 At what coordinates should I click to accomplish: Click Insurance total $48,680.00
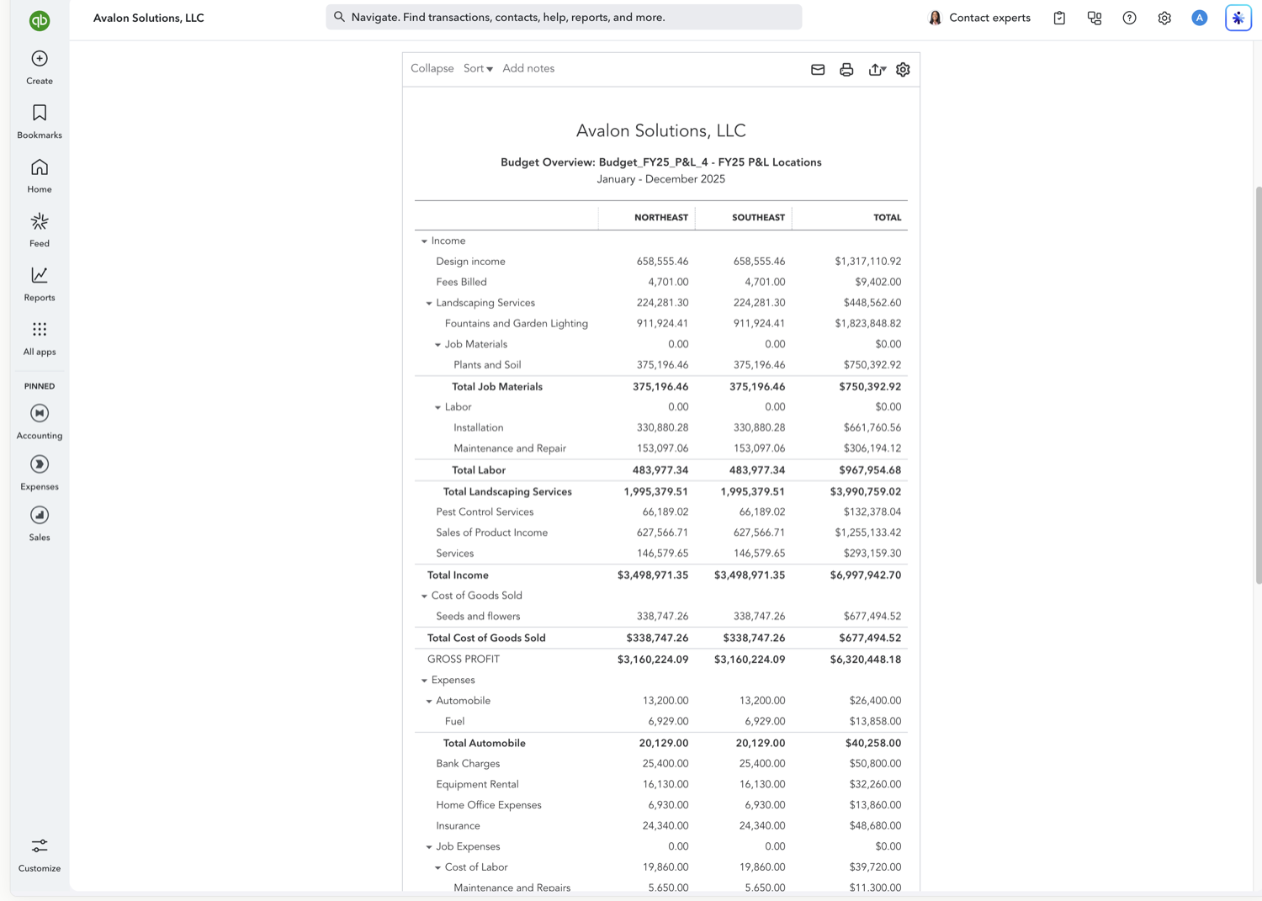click(x=875, y=826)
